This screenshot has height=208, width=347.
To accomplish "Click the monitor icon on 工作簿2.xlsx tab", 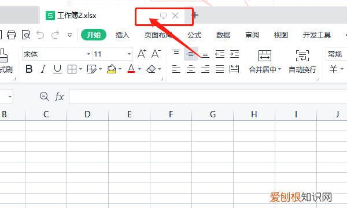I will tap(163, 16).
